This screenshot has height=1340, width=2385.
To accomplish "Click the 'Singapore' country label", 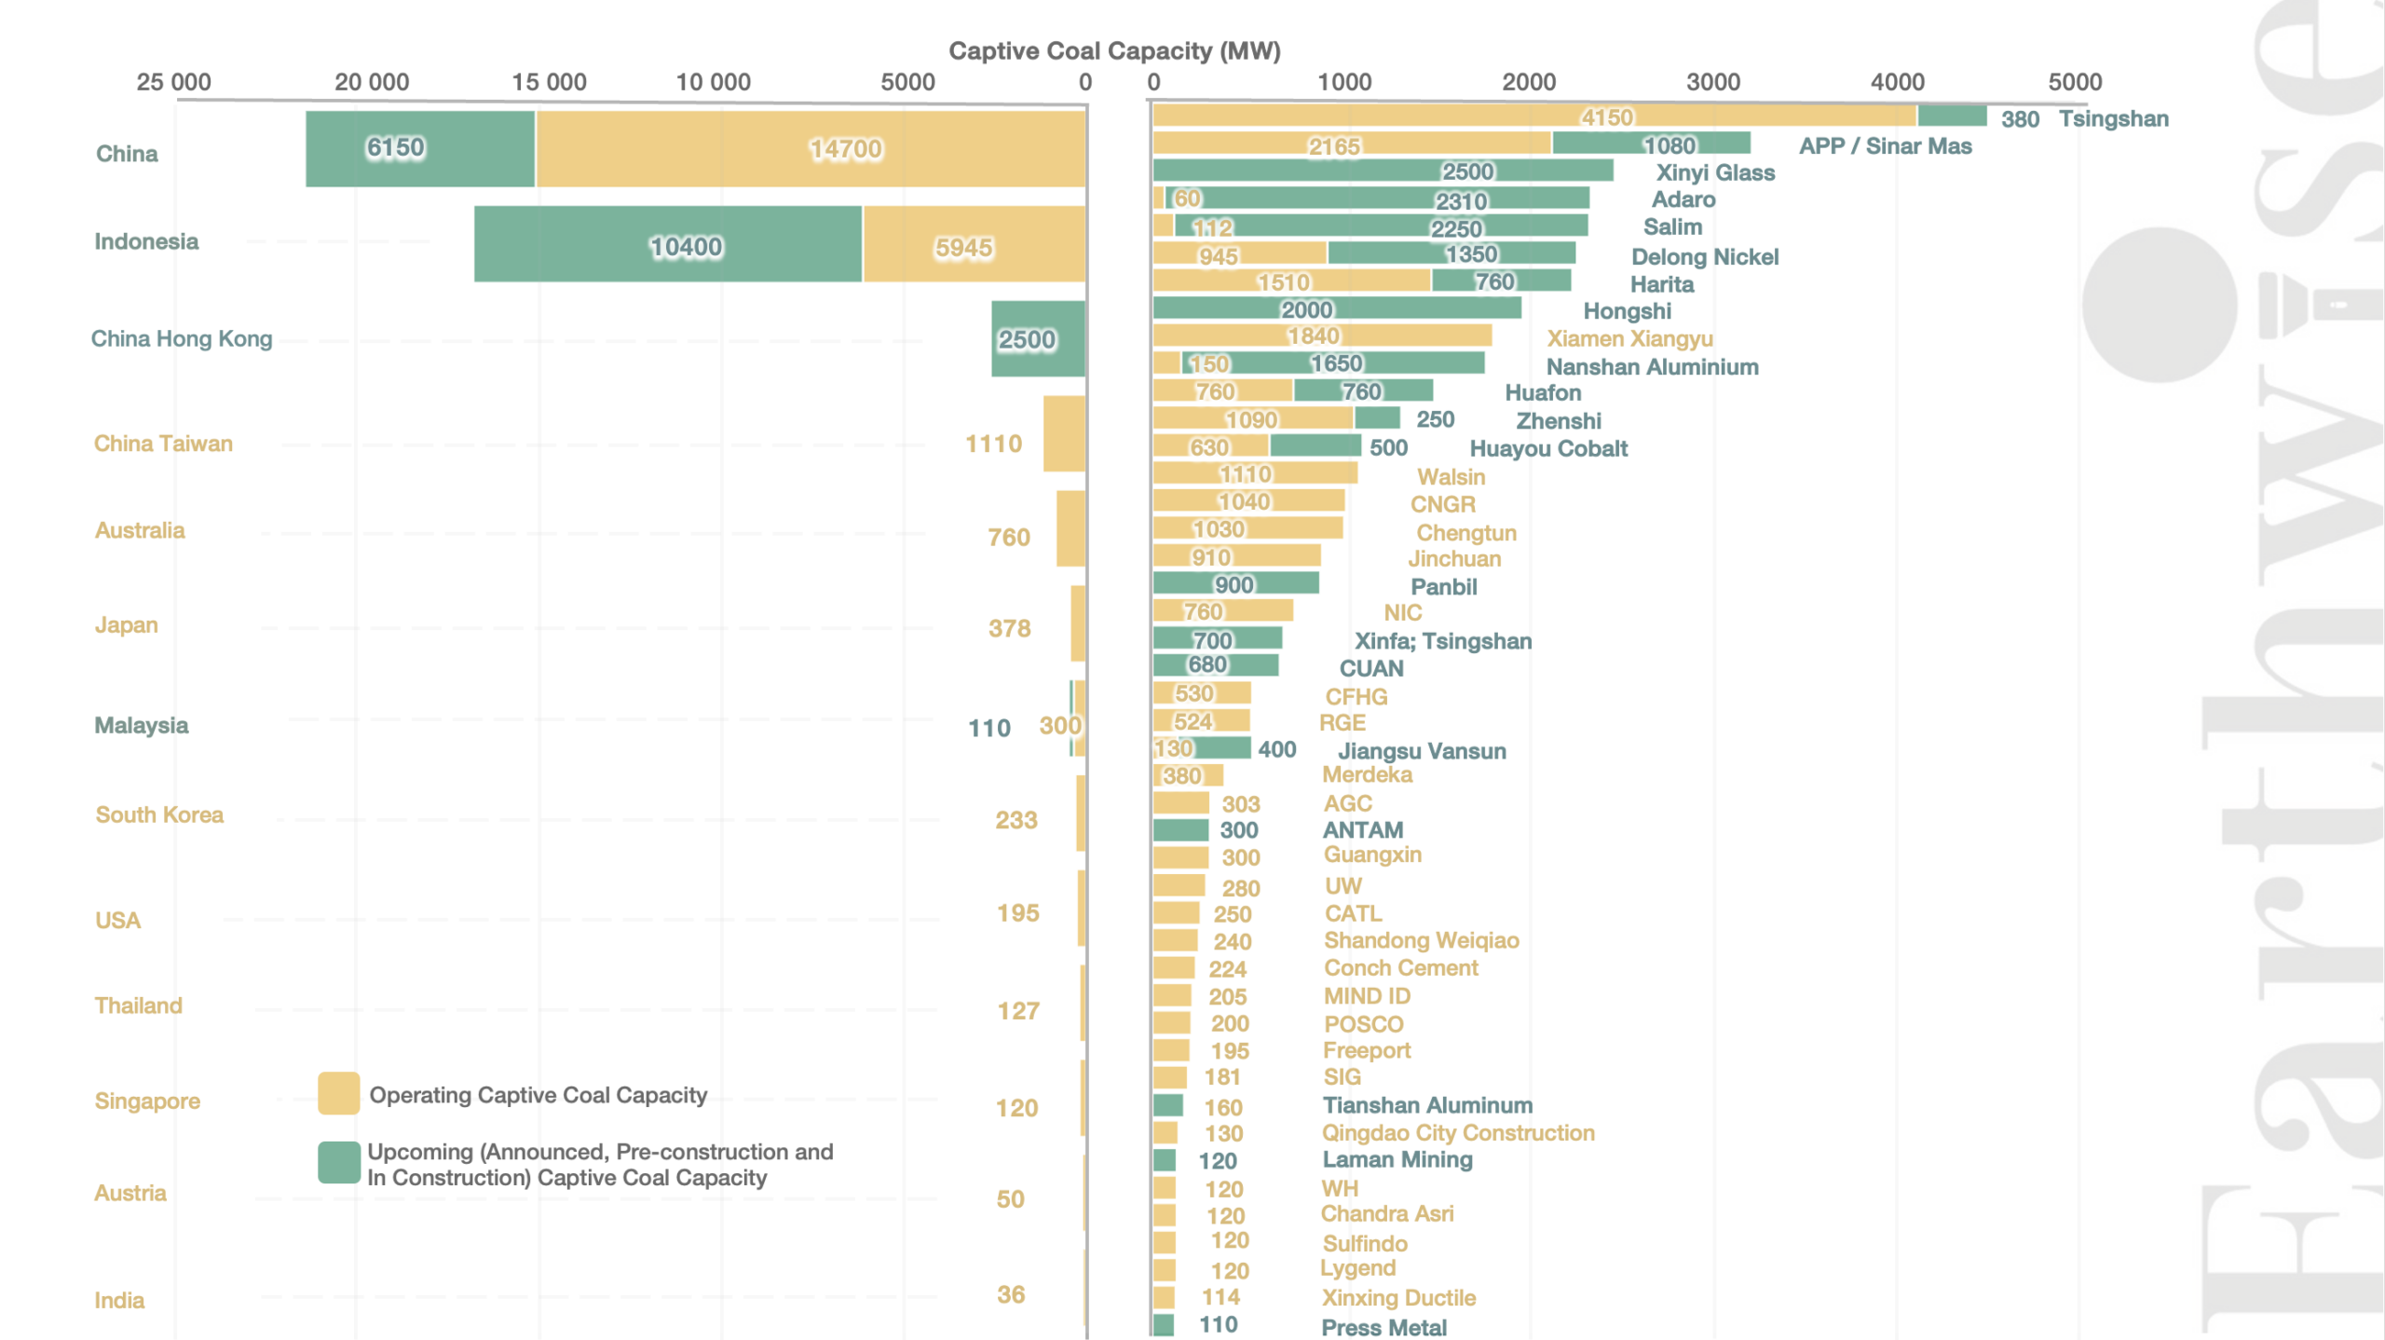I will point(147,1101).
